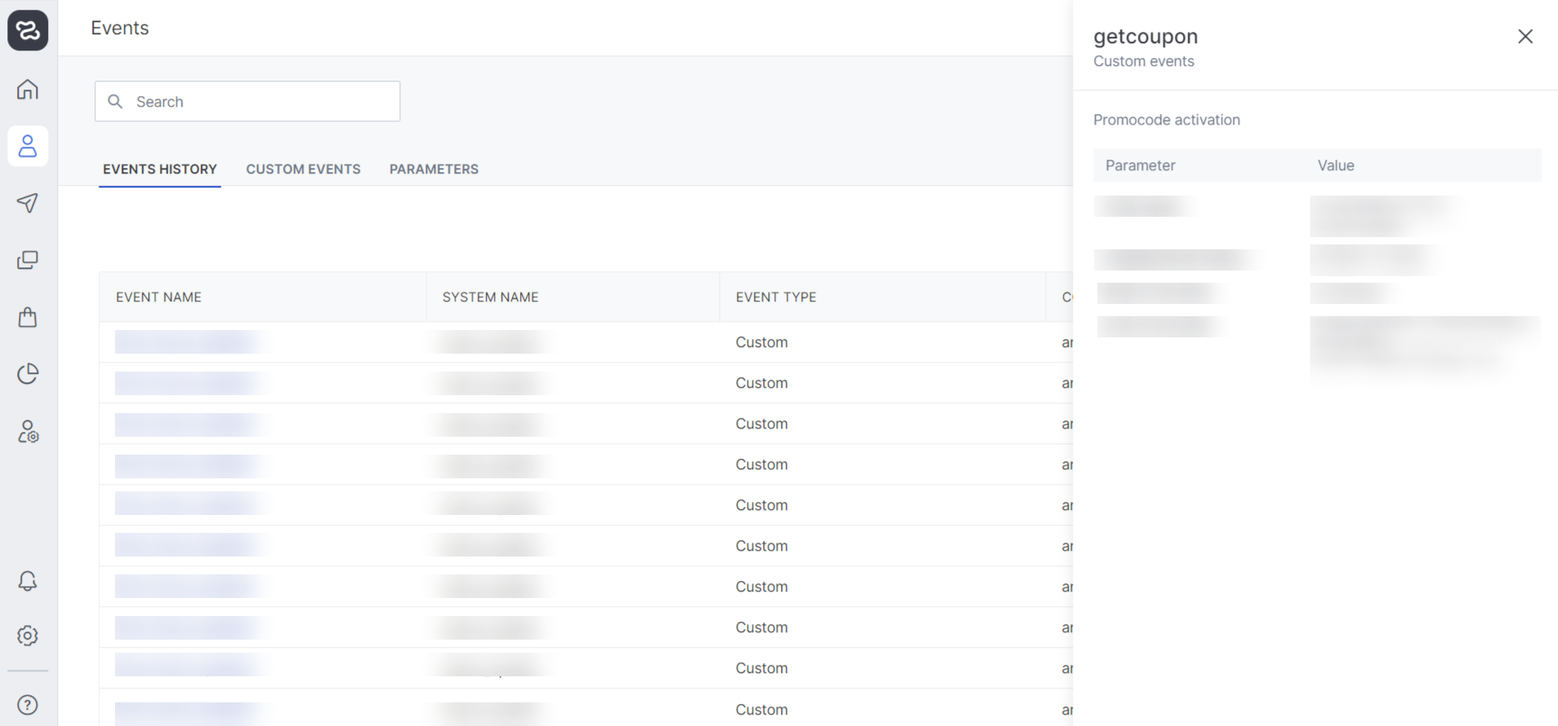
Task: Click the Parameter column header in panel
Action: point(1141,165)
